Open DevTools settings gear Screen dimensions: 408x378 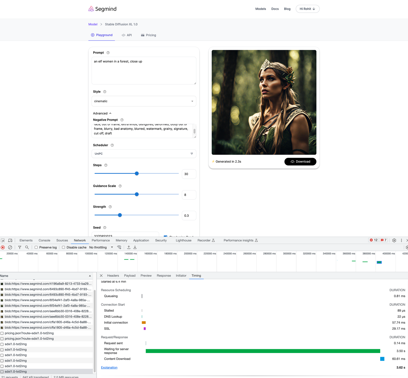click(x=394, y=240)
